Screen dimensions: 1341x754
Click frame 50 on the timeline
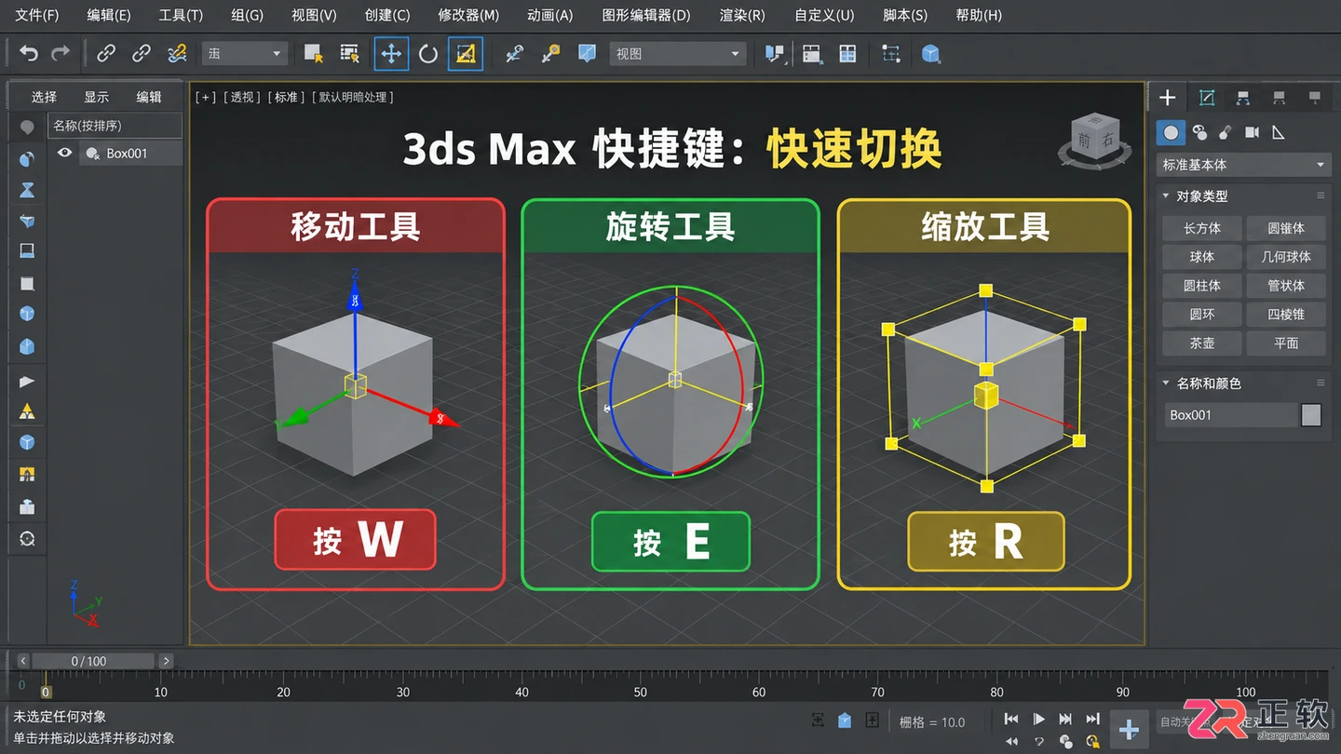click(641, 692)
